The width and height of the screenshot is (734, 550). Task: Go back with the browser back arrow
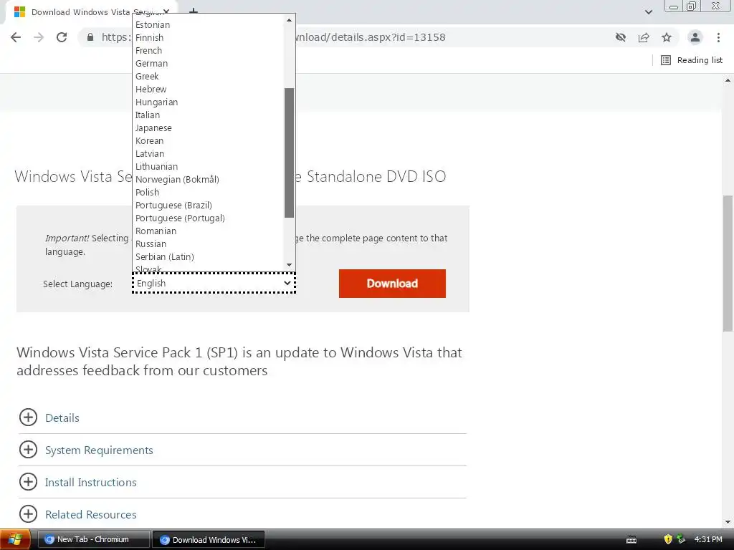click(16, 37)
